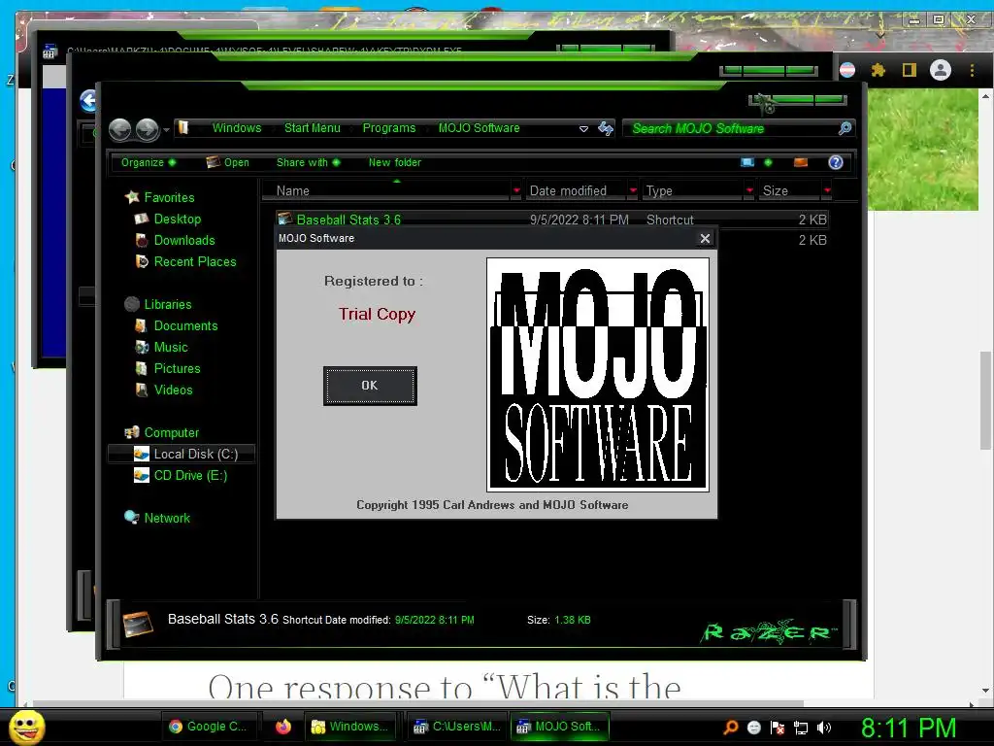The width and height of the screenshot is (994, 746).
Task: Click Open in the Explorer toolbar
Action: pyautogui.click(x=227, y=162)
